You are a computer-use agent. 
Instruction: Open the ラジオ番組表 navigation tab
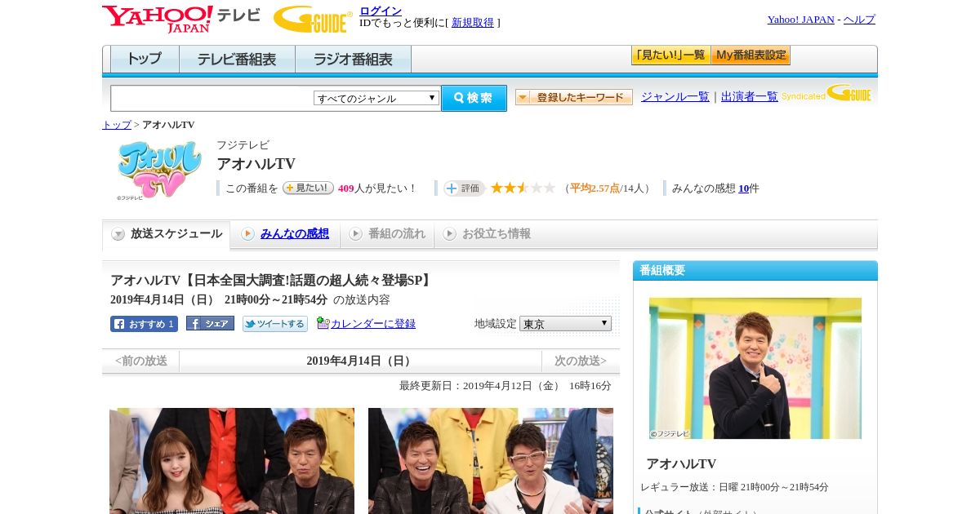[x=353, y=59]
